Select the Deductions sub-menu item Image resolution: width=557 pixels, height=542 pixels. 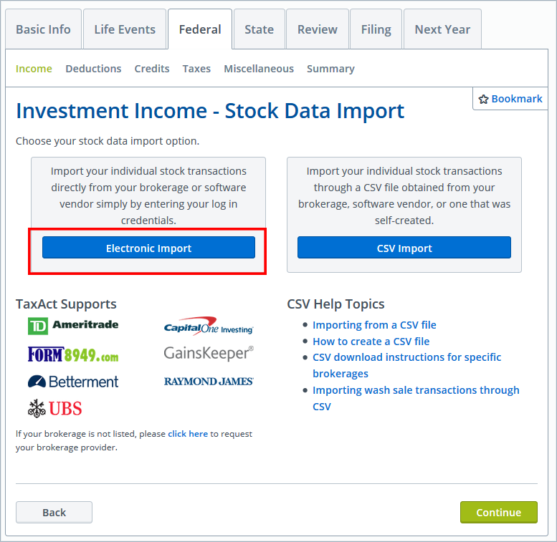point(93,69)
